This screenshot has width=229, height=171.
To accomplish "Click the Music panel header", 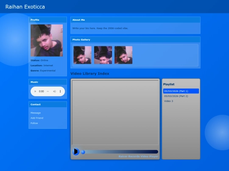I will (48, 82).
